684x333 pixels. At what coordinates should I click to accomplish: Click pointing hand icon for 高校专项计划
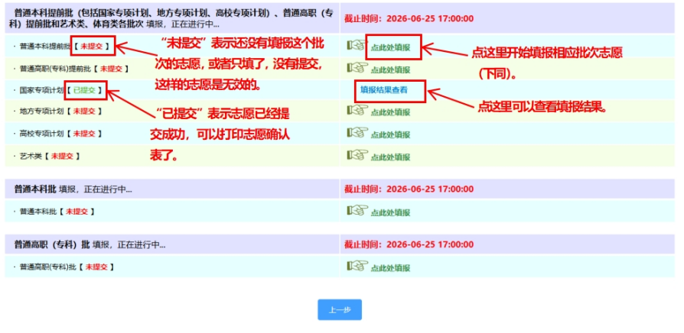357,132
